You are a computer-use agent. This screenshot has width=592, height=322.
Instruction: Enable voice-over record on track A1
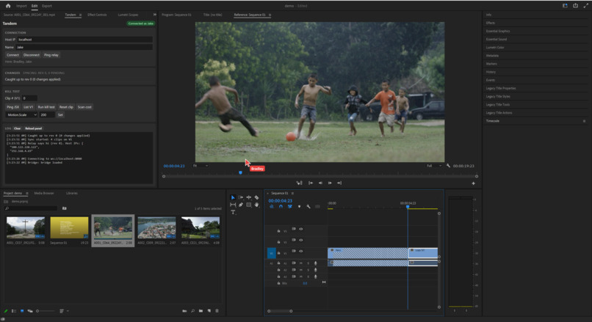(316, 263)
